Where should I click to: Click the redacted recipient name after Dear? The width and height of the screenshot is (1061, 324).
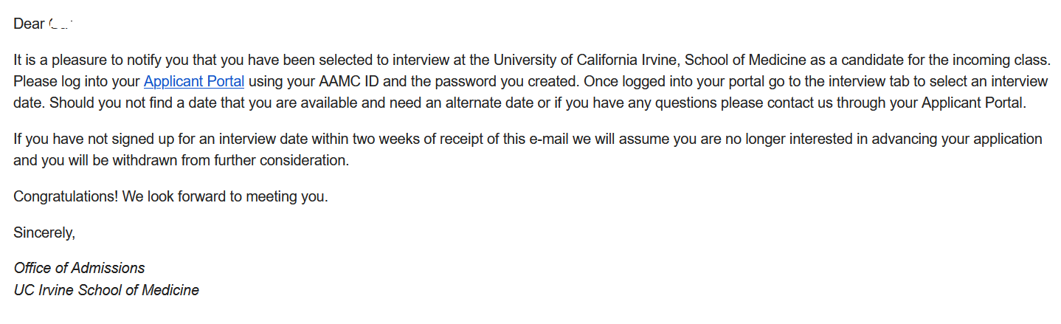(63, 24)
